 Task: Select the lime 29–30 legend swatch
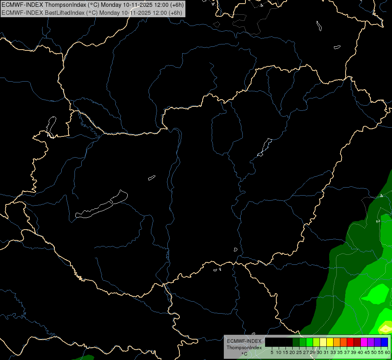(x=316, y=342)
